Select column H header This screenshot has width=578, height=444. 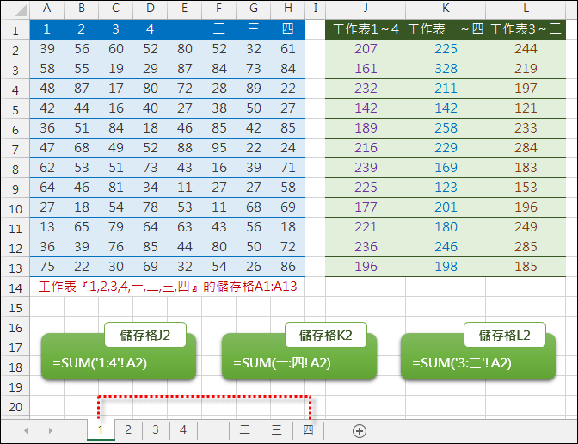288,9
